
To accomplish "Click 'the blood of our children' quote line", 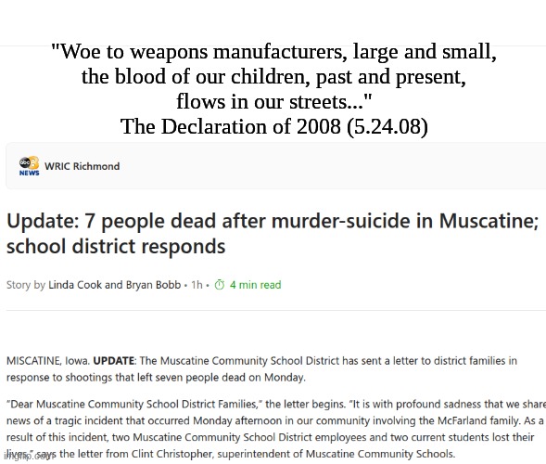I will 273,77.
